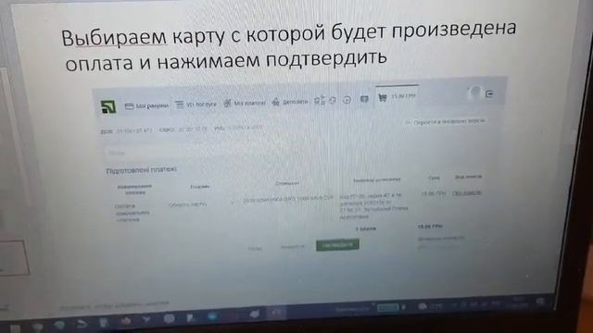The image size is (593, 333).
Task: Click the green confirm button
Action: coord(337,244)
